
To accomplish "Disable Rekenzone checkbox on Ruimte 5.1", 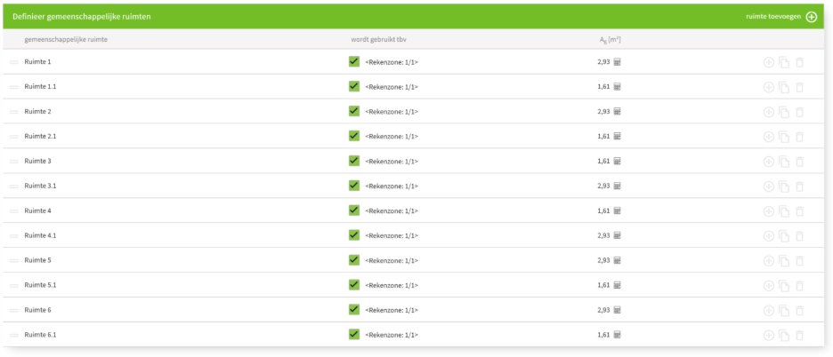I will pos(354,285).
